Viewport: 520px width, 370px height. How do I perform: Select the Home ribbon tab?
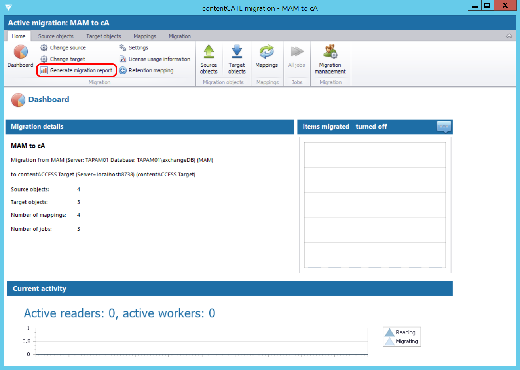click(x=19, y=36)
